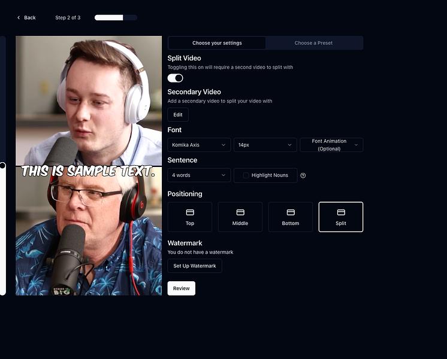Open the Komika Axis font dropdown
Image resolution: width=447 pixels, height=359 pixels.
pos(199,145)
